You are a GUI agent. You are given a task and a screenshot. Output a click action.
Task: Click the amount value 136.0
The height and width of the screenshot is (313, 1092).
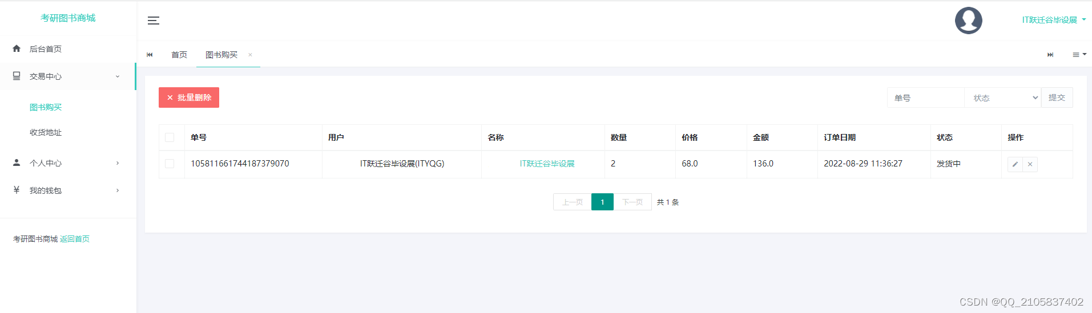763,164
